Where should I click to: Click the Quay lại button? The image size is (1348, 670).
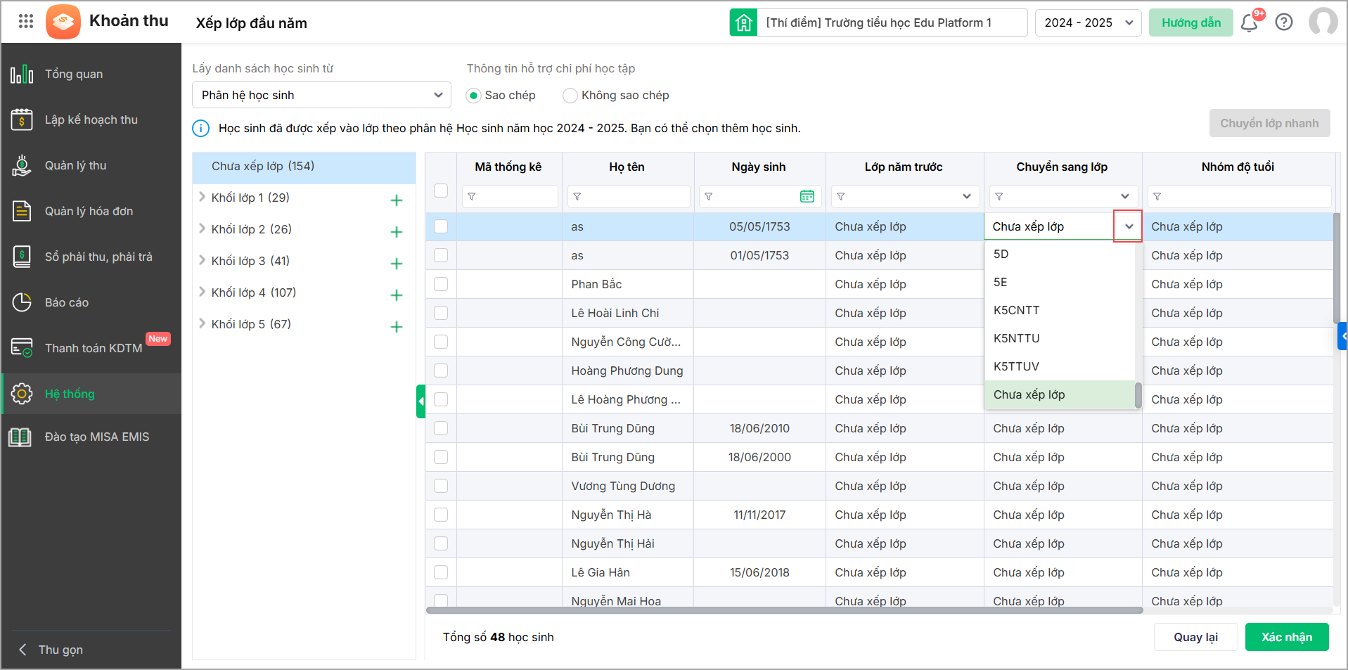1195,637
